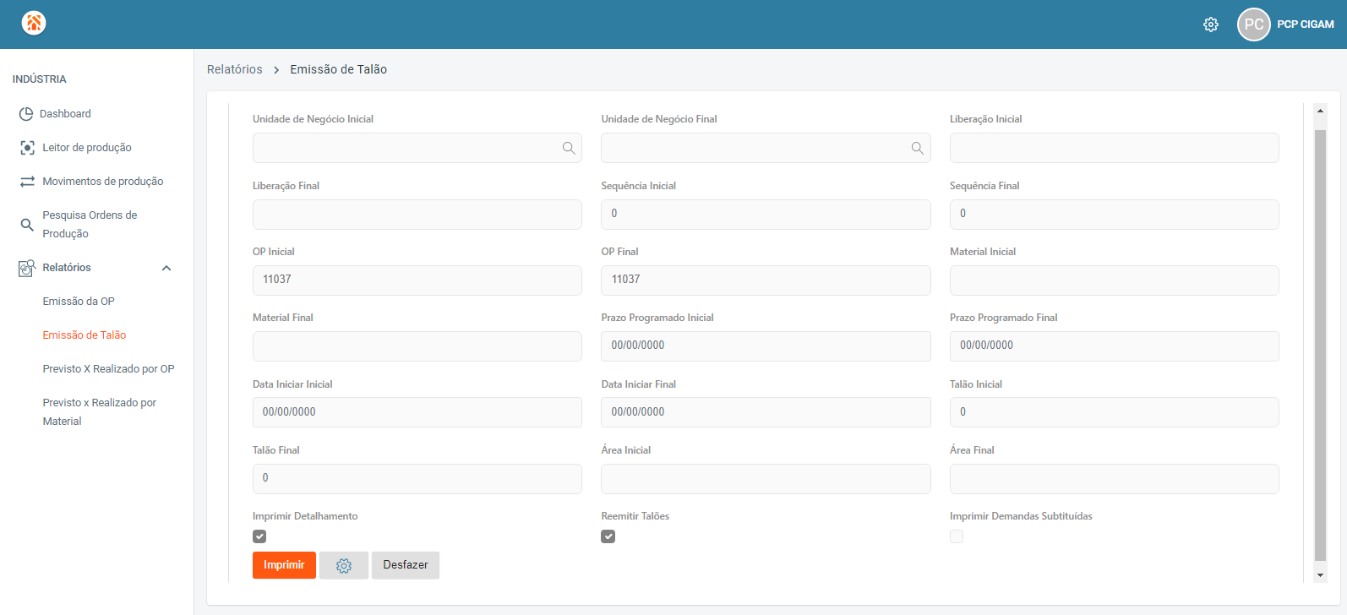Open Unidade de Negócio Inicial lookup

coord(569,149)
